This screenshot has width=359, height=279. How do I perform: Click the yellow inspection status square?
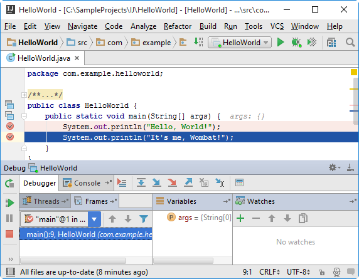click(354, 72)
